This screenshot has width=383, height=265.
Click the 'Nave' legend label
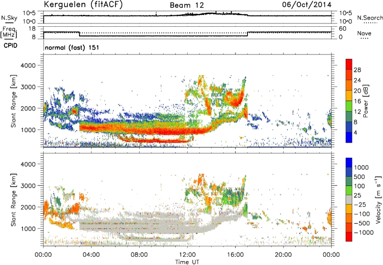(364, 33)
